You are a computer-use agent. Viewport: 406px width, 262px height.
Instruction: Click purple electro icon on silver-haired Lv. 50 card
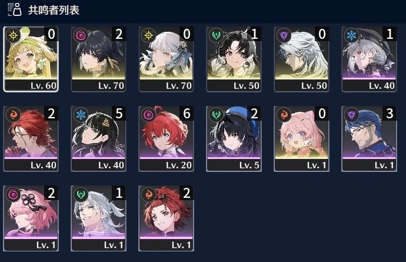point(284,35)
